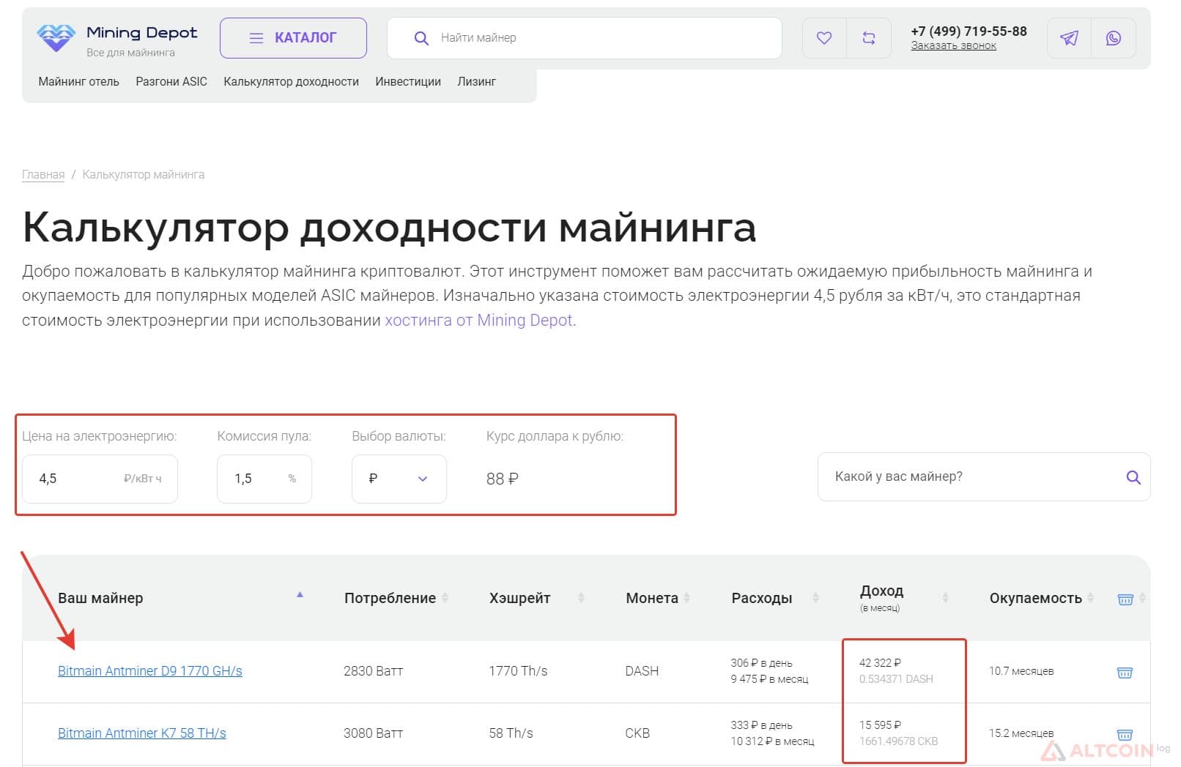Click the '15 595 ₽' income value
Viewport: 1181px width, 767px height.
(x=880, y=725)
